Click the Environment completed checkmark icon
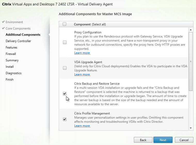 (x=3, y=22)
